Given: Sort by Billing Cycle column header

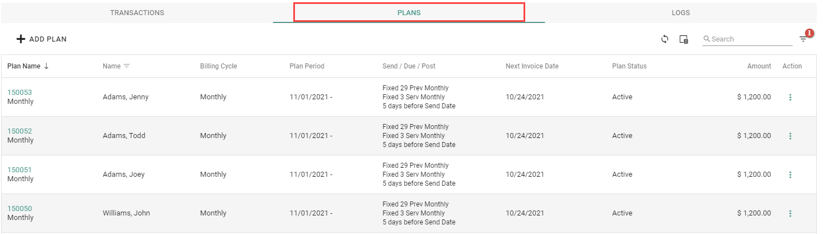Looking at the screenshot, I should pos(218,66).
